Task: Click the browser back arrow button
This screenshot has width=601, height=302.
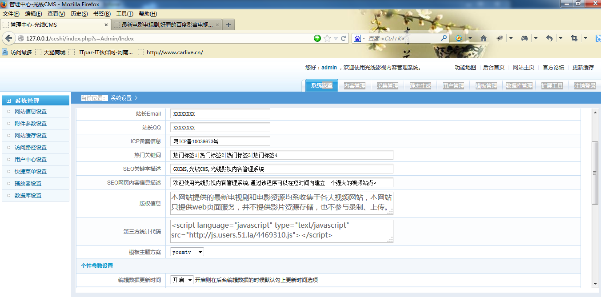Action: [9, 38]
